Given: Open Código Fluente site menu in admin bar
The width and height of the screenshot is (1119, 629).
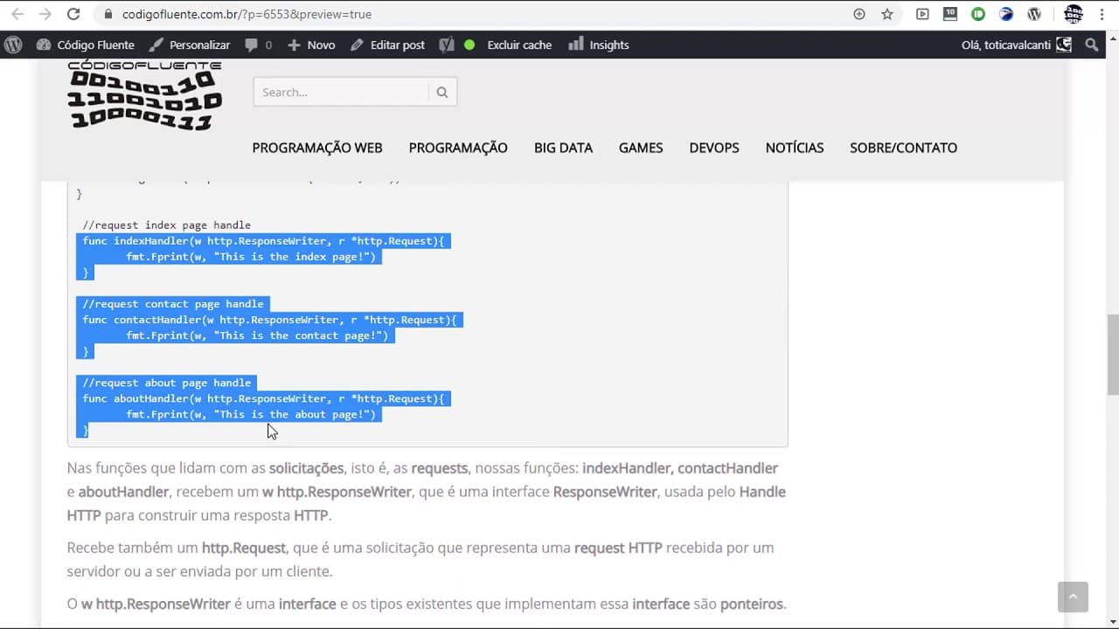Looking at the screenshot, I should point(86,45).
